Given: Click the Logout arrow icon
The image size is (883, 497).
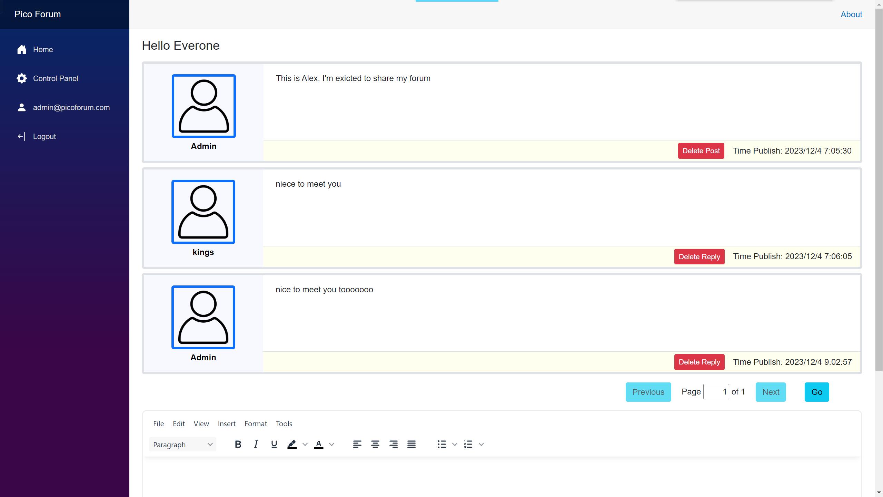Looking at the screenshot, I should coord(21,136).
